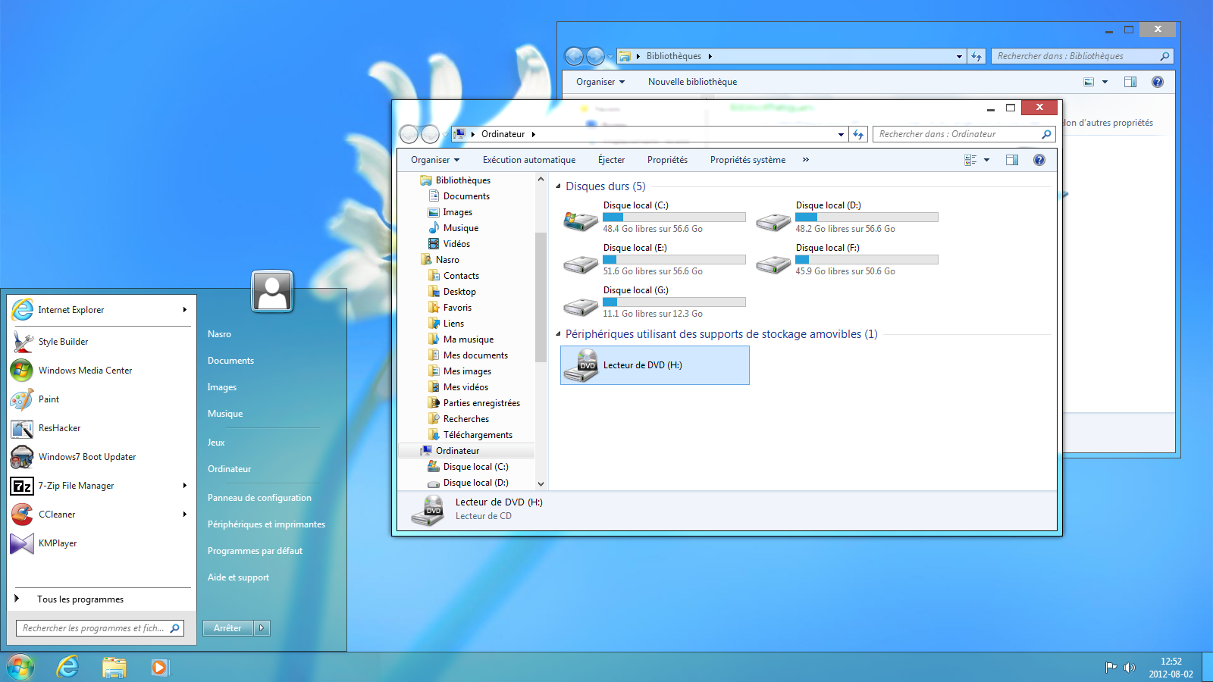Click the Start menu program search field
The width and height of the screenshot is (1213, 682).
[93, 628]
